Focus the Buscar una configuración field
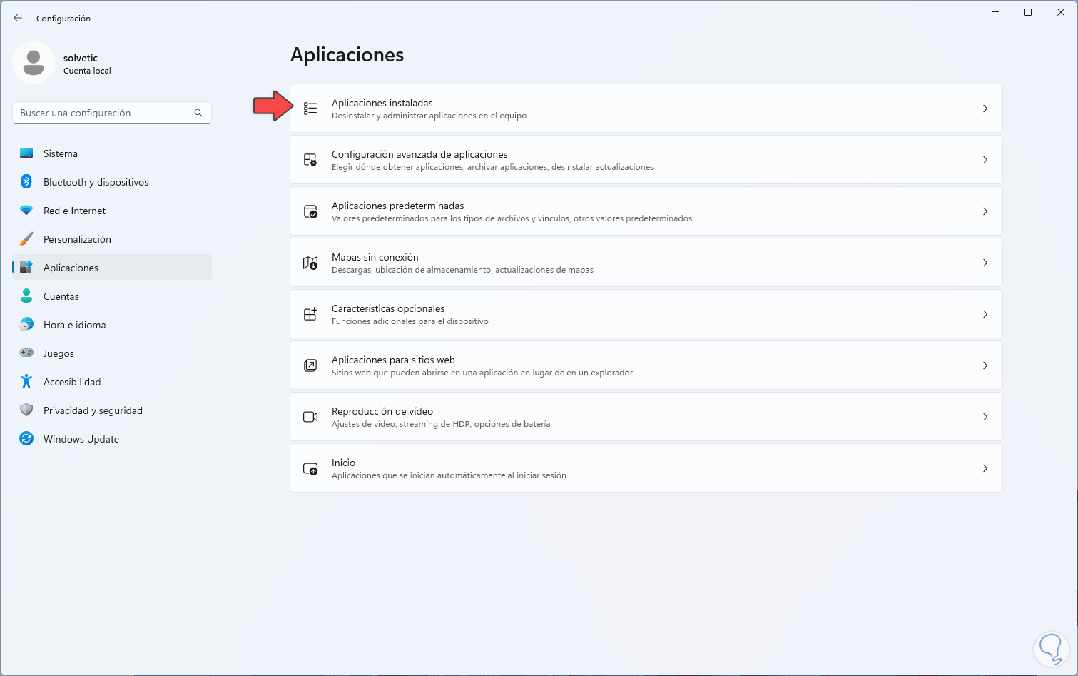 point(103,113)
